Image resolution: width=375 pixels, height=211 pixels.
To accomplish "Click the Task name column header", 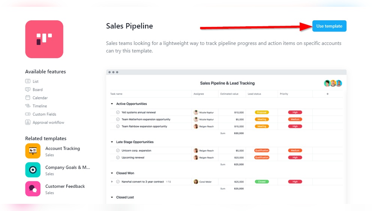I will (116, 94).
